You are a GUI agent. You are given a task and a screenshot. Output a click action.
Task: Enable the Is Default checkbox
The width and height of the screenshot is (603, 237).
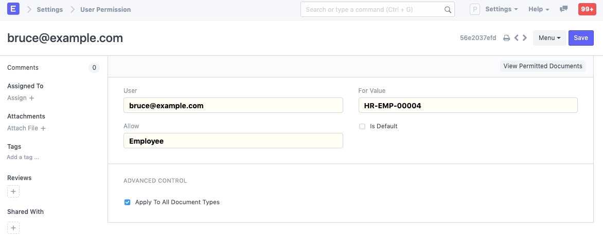click(x=362, y=126)
